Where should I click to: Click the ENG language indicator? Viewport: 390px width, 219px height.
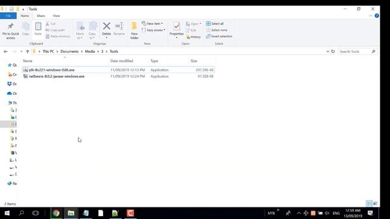(x=336, y=214)
